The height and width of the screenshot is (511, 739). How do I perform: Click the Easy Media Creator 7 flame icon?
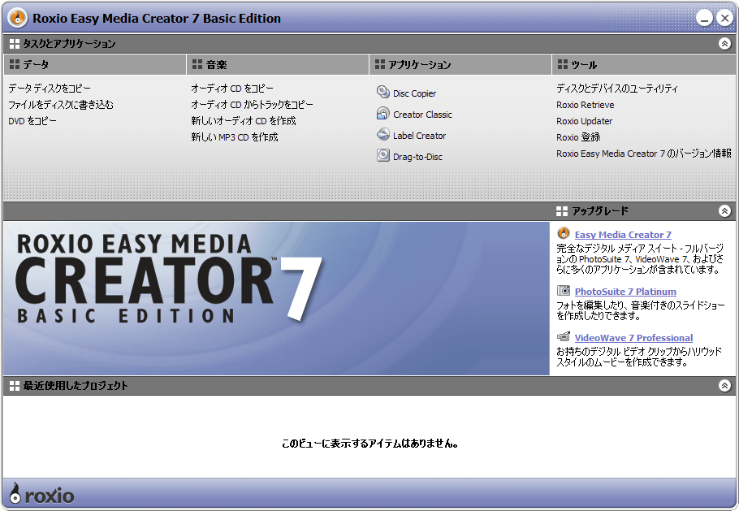pos(564,233)
